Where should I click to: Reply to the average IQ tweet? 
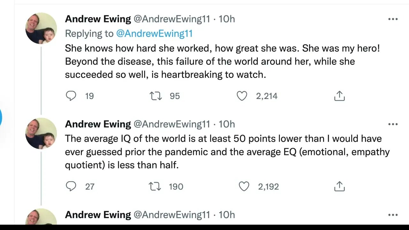click(x=71, y=186)
